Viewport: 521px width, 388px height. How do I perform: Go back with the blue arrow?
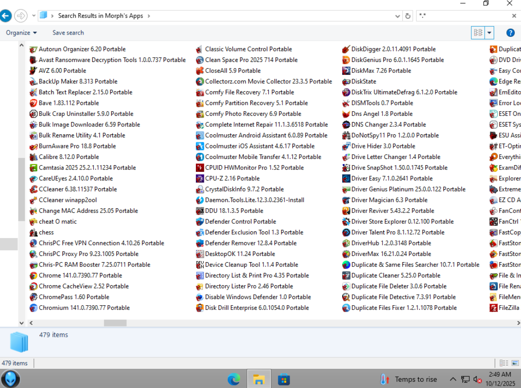pyautogui.click(x=6, y=16)
